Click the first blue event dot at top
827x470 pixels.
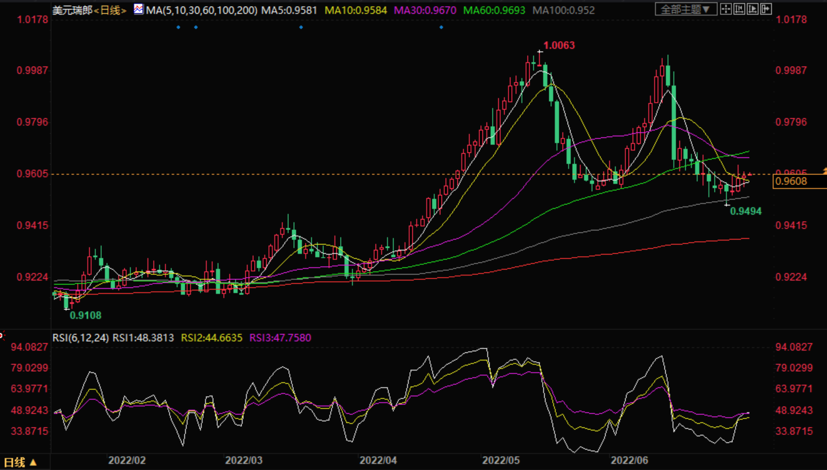pyautogui.click(x=178, y=27)
